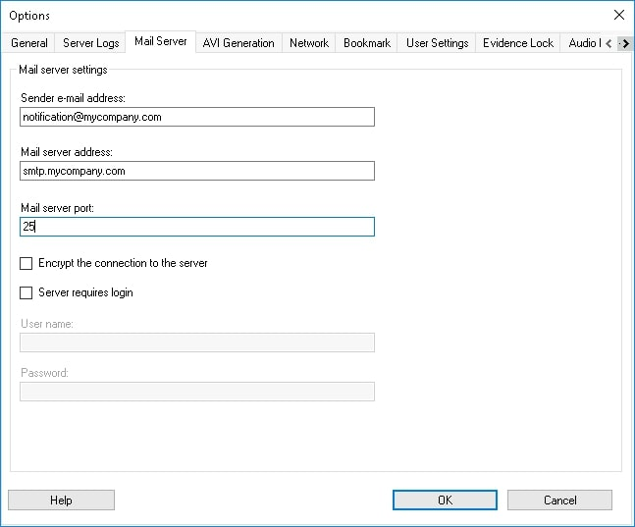Close the Options dialog with X
The height and width of the screenshot is (527, 635).
618,15
